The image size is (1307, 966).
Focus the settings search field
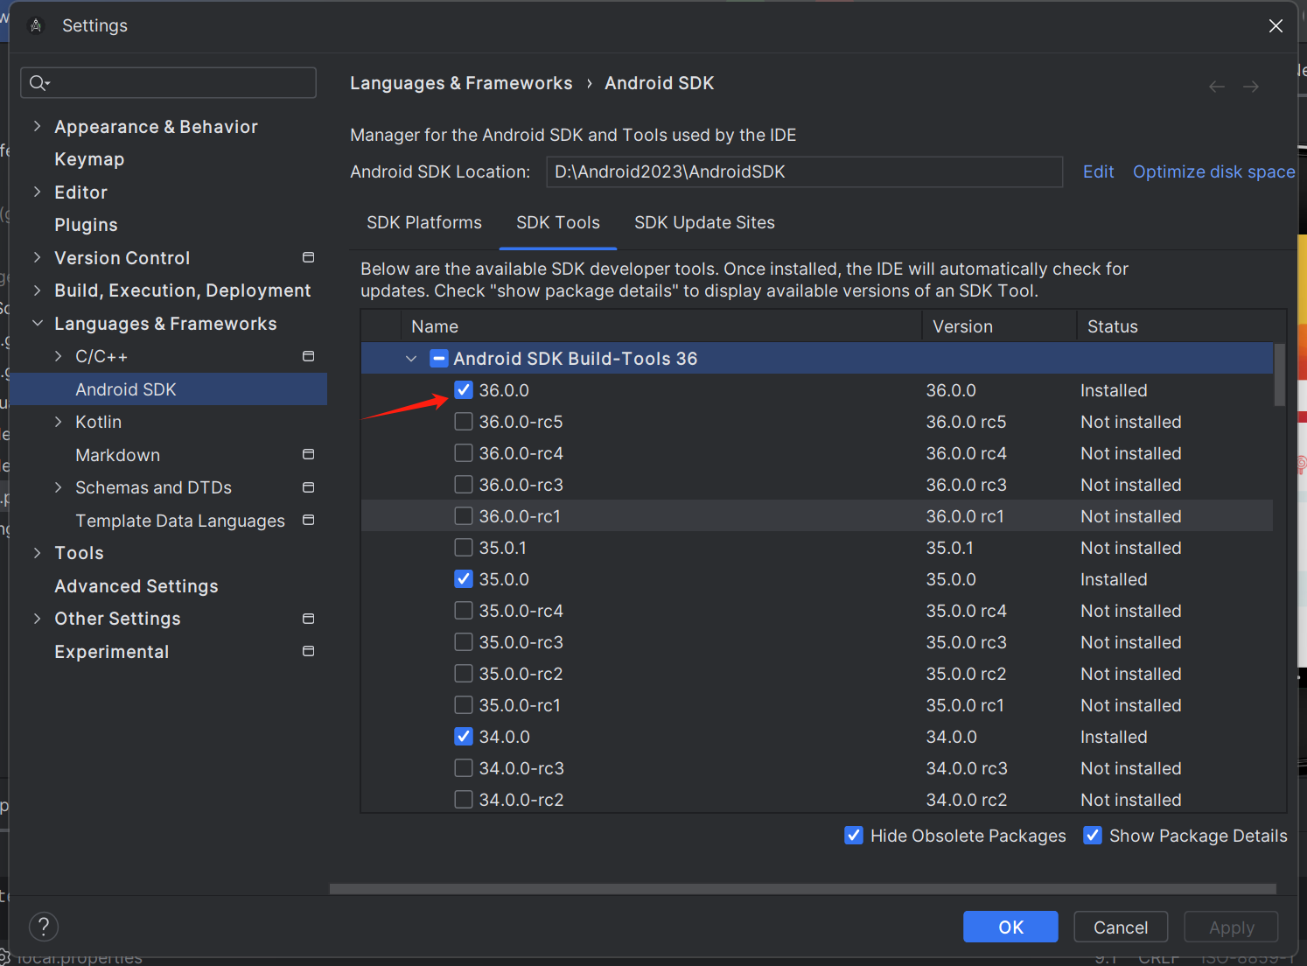pos(168,83)
